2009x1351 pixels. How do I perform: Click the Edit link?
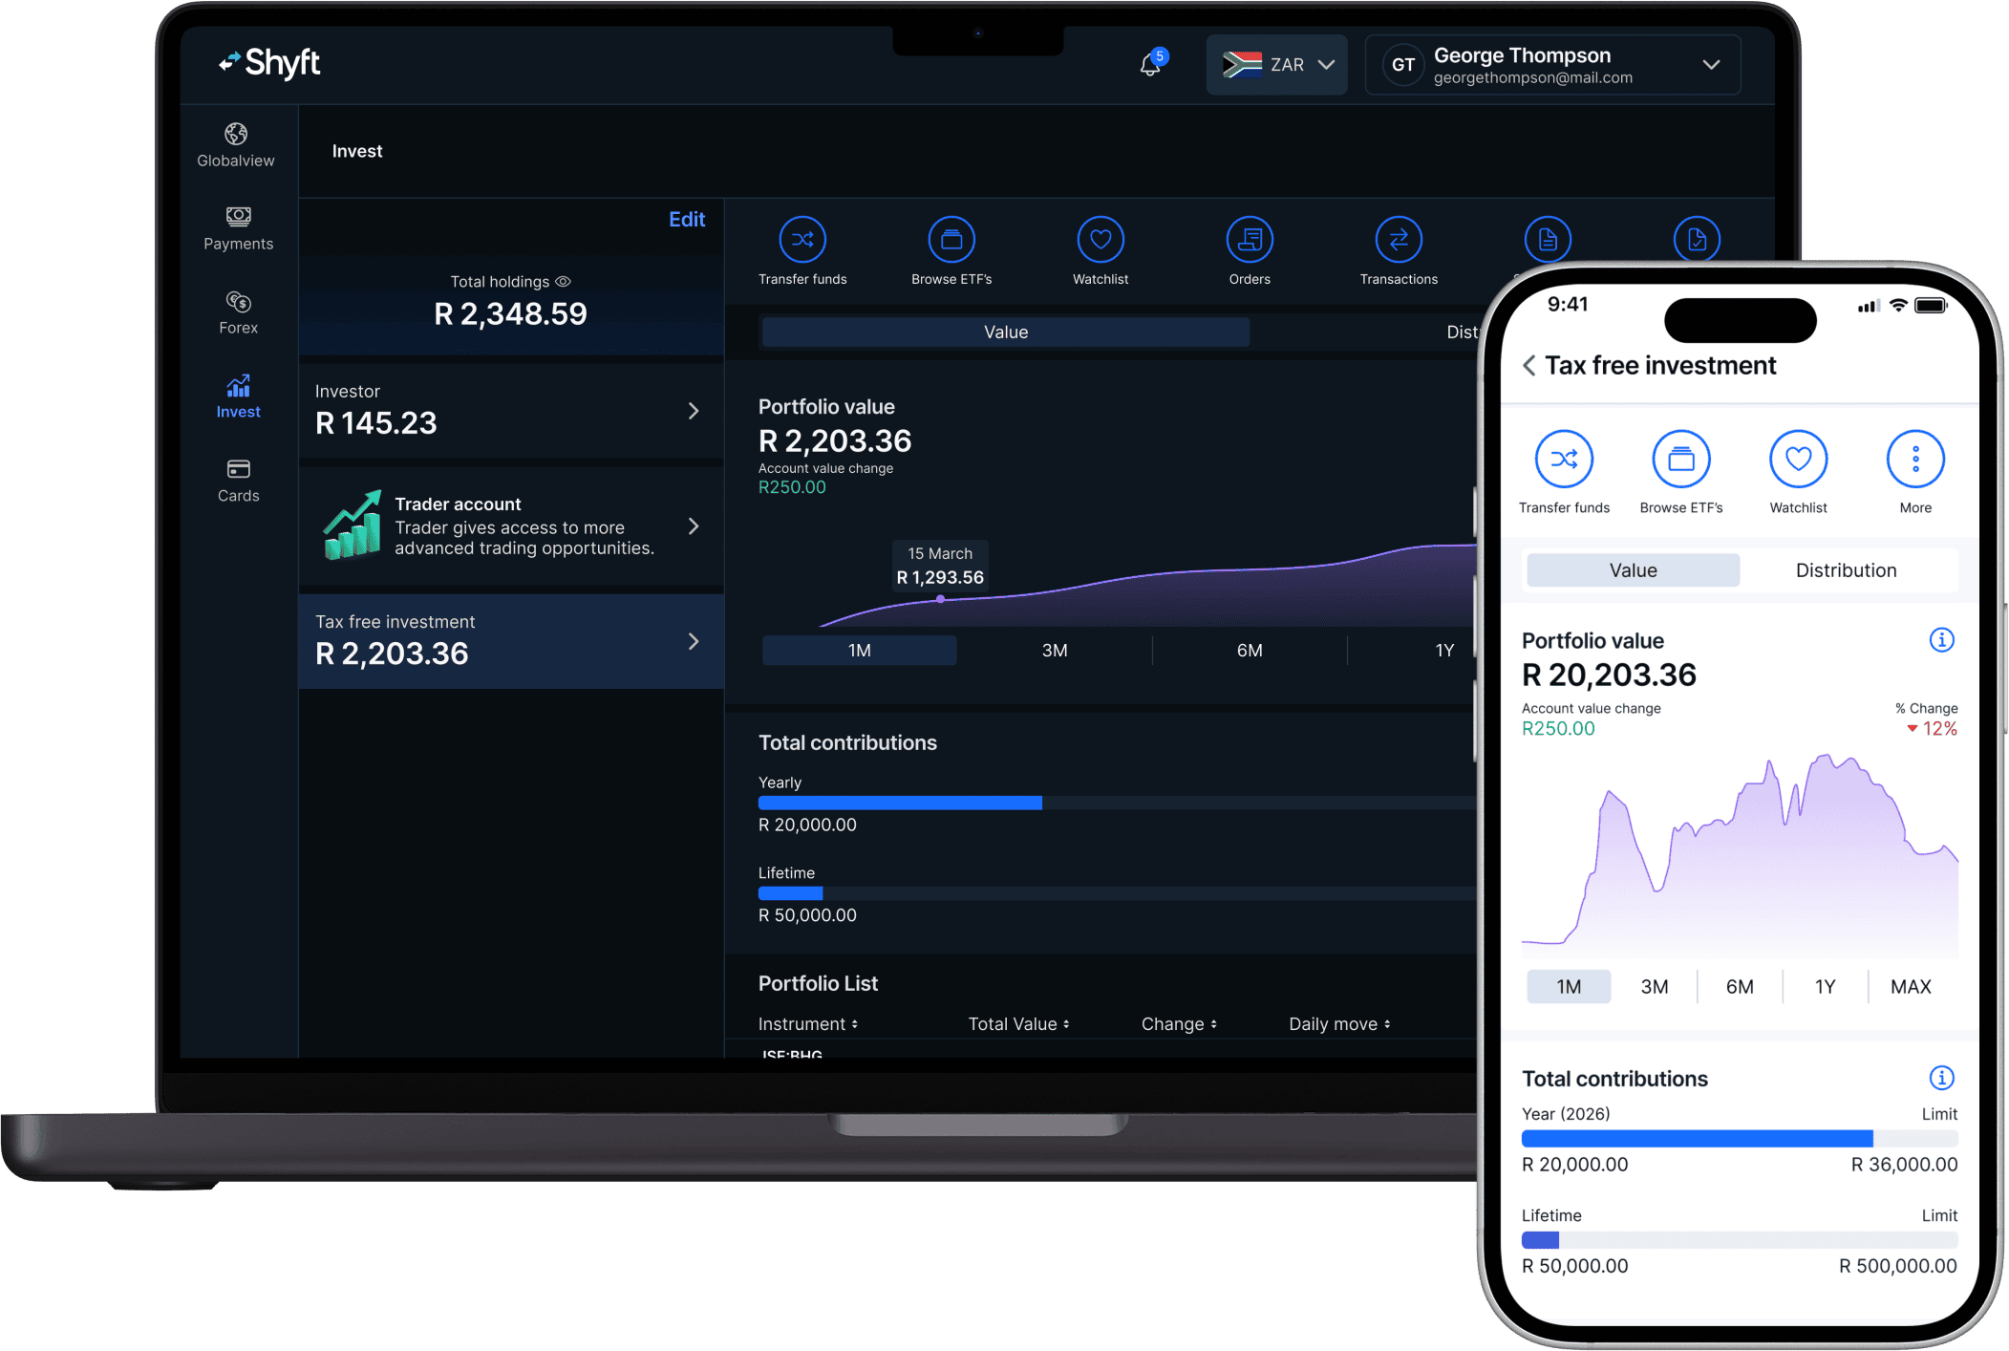pos(687,219)
